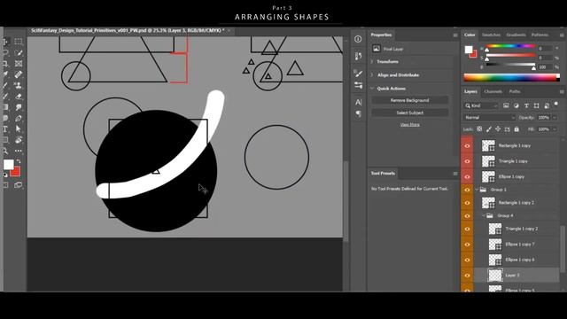The width and height of the screenshot is (567, 319).
Task: Select the Clone Stamp tool
Action: (18, 85)
